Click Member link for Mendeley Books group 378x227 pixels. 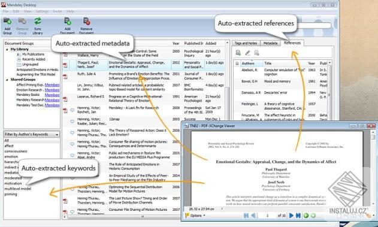pos(52,95)
